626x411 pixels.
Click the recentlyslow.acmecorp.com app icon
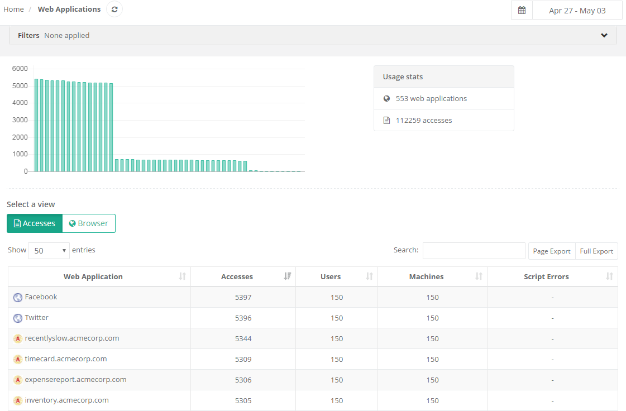tap(18, 339)
